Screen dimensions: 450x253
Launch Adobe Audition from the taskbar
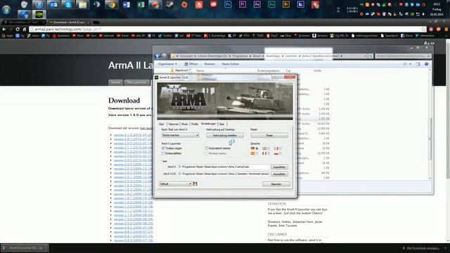[x=271, y=5]
